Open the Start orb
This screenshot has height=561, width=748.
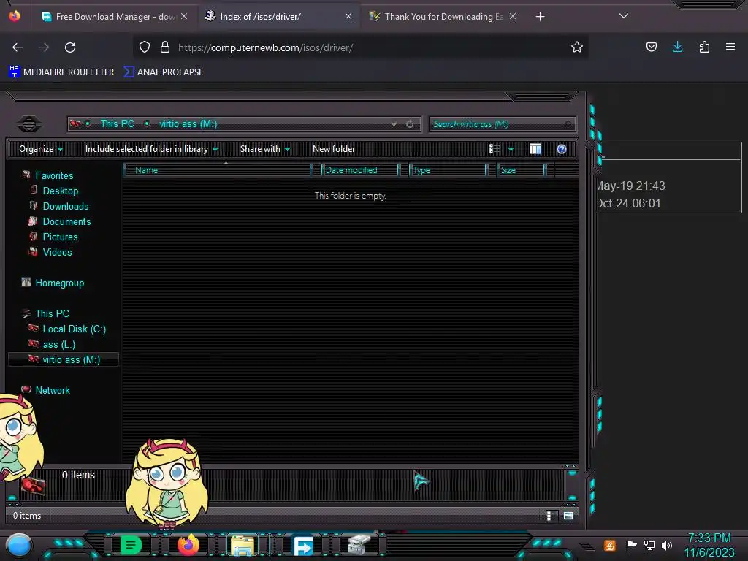[19, 545]
